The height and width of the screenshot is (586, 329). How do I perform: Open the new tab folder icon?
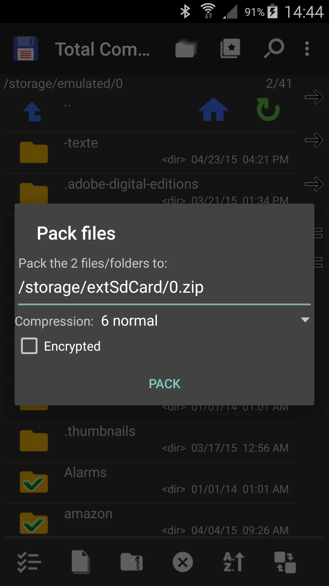(186, 49)
